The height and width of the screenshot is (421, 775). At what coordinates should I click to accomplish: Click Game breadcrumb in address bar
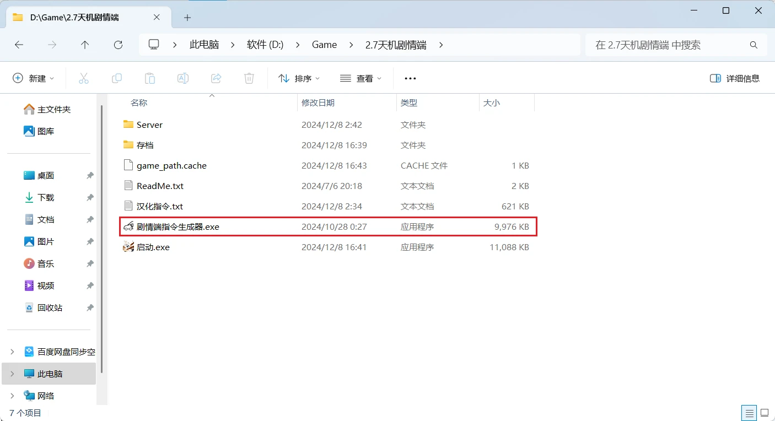coord(324,45)
